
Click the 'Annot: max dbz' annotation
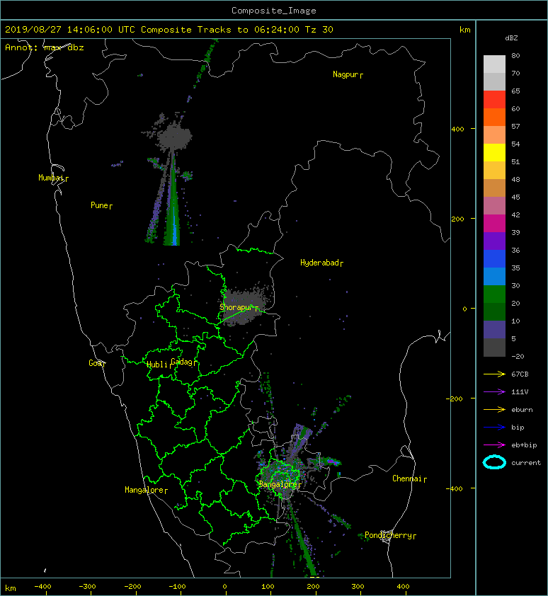pos(45,47)
